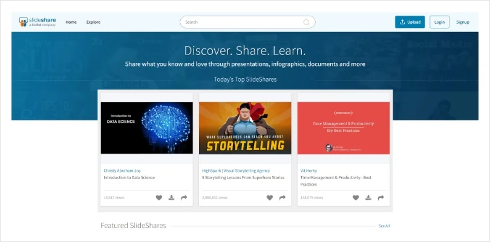490x242 pixels.
Task: Open Introduction to Data Science title link
Action: 129,178
